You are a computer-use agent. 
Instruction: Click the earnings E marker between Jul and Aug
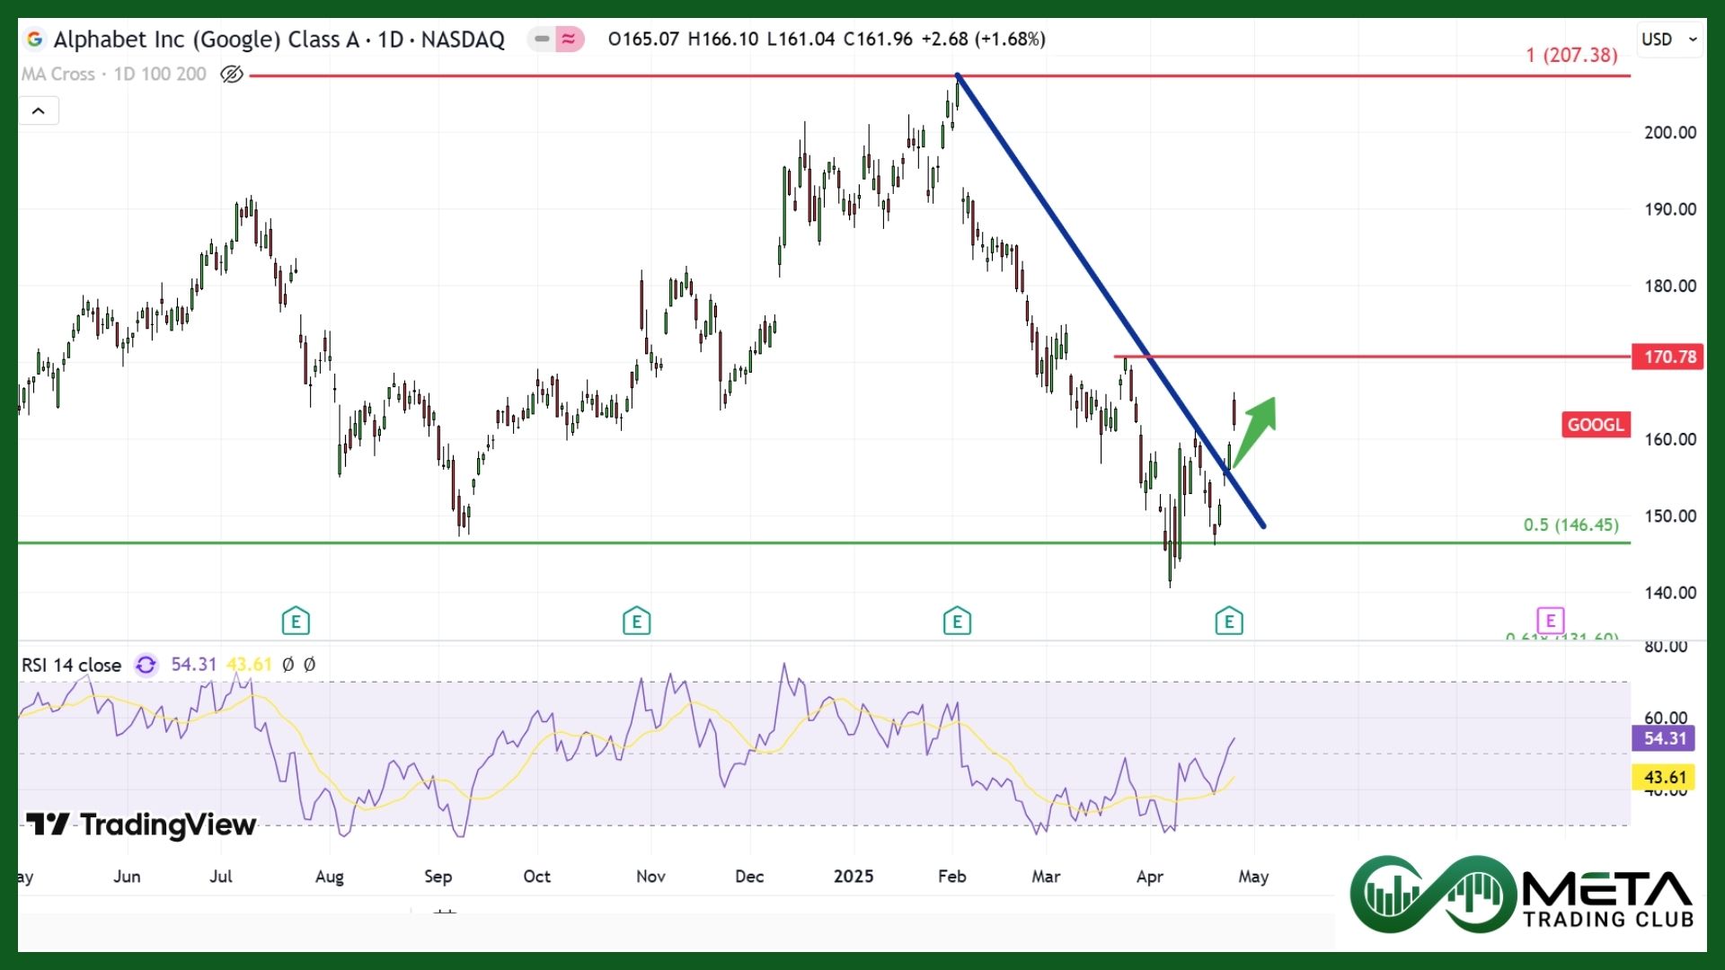(296, 622)
